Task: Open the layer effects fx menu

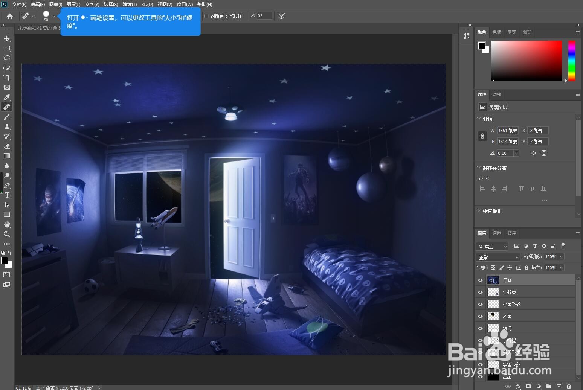Action: (x=518, y=386)
